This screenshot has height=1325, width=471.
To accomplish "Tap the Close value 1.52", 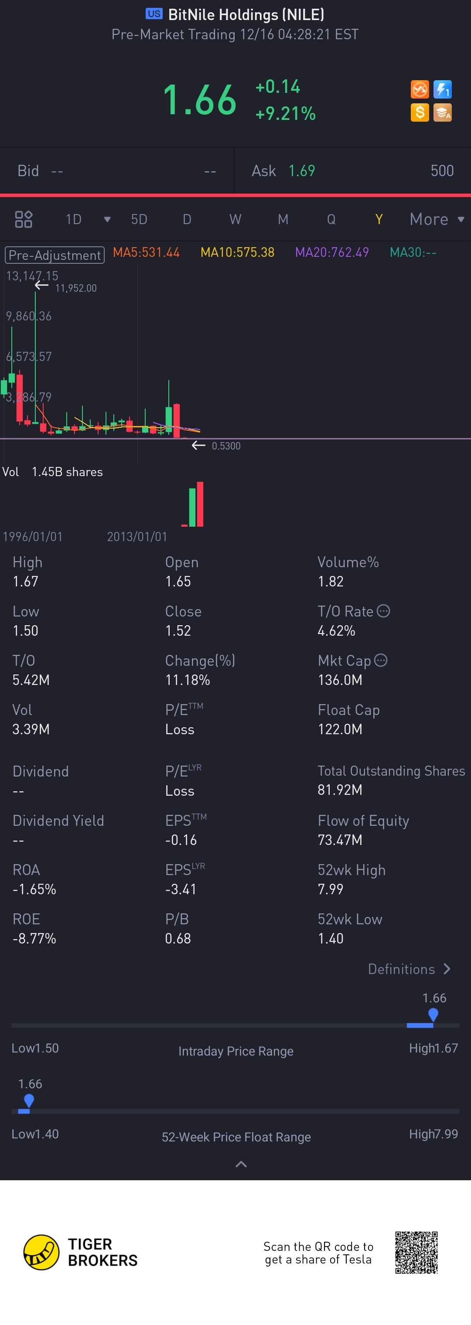I will pyautogui.click(x=178, y=630).
